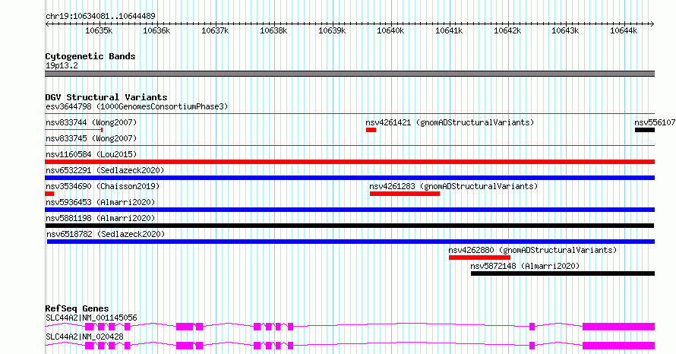The width and height of the screenshot is (676, 354).
Task: Click the 10639k ruler tick label
Action: pos(332,30)
